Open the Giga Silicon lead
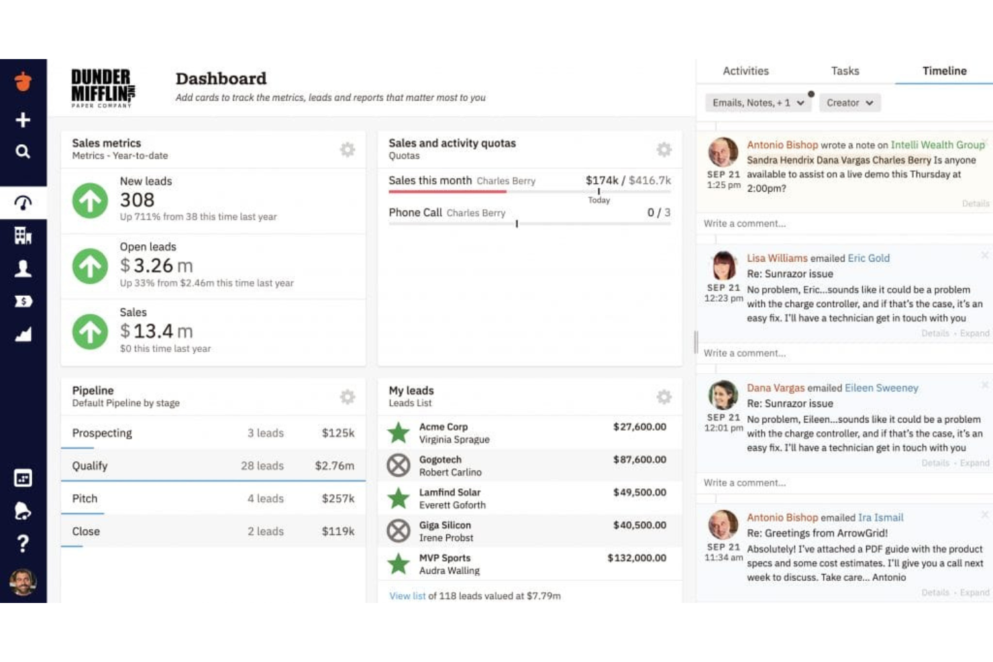 [445, 525]
